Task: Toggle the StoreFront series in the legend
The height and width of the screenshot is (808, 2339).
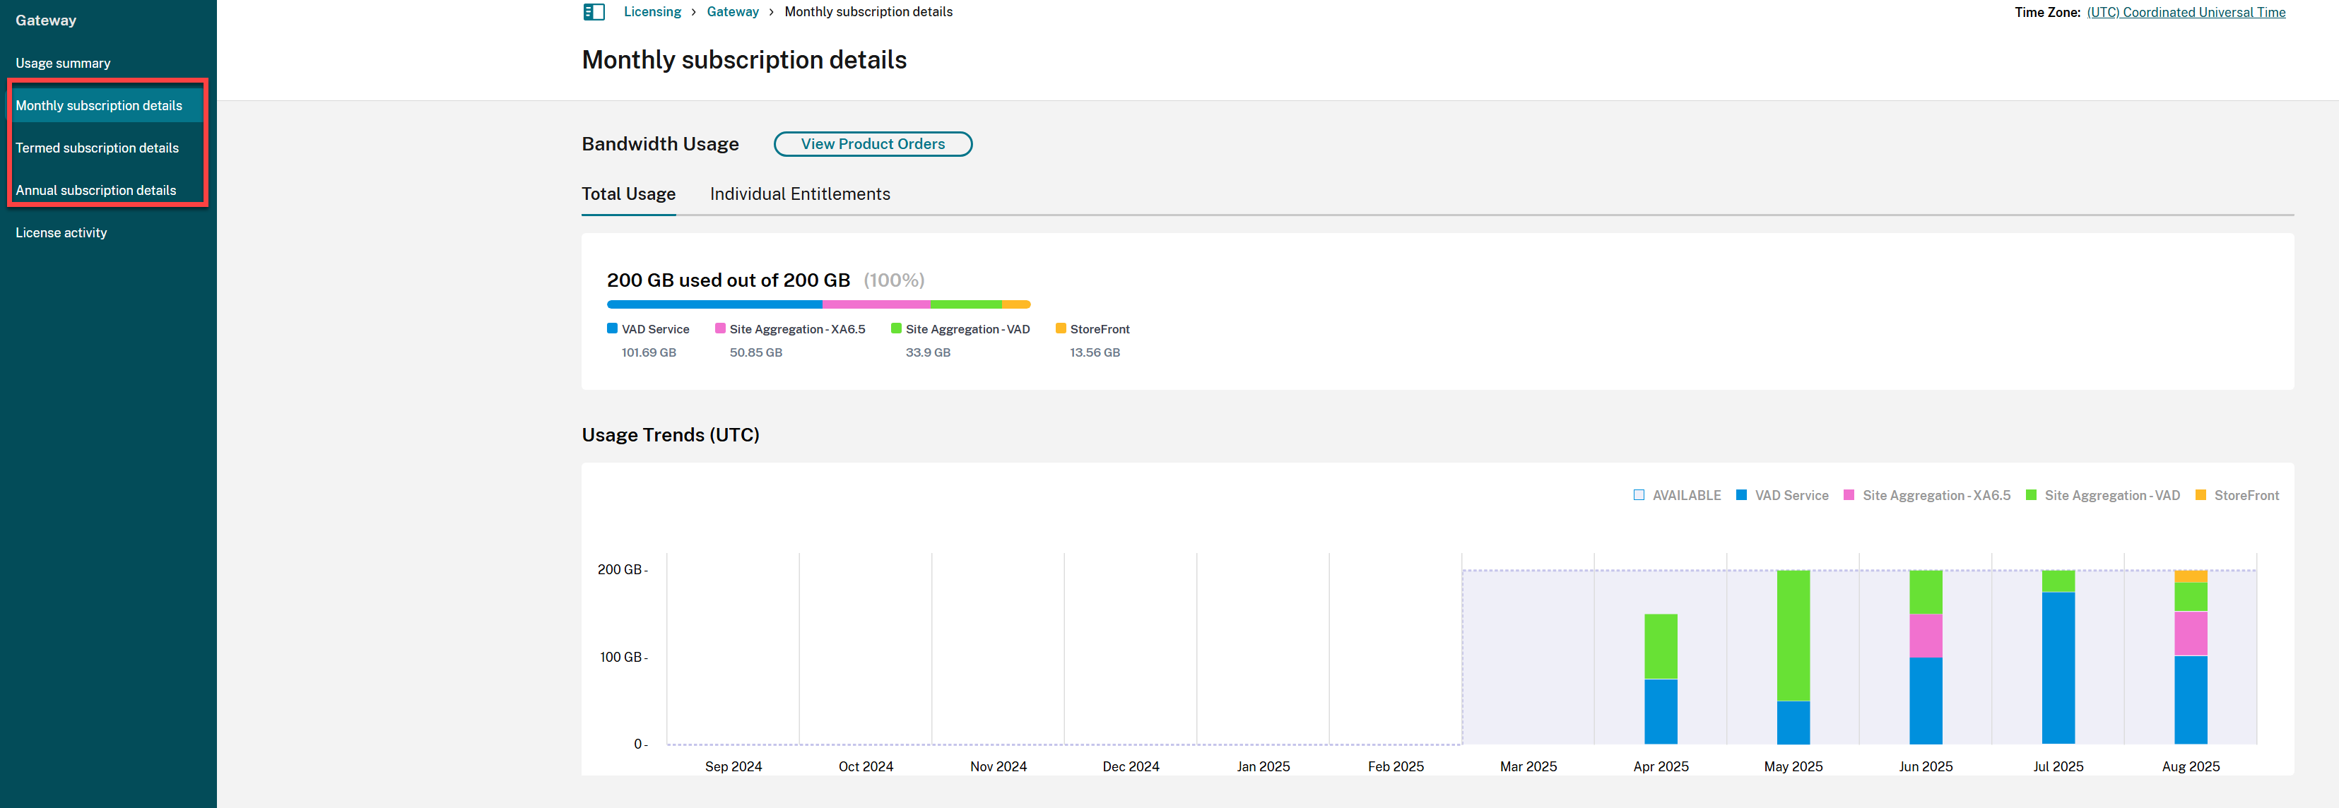Action: pos(2238,495)
